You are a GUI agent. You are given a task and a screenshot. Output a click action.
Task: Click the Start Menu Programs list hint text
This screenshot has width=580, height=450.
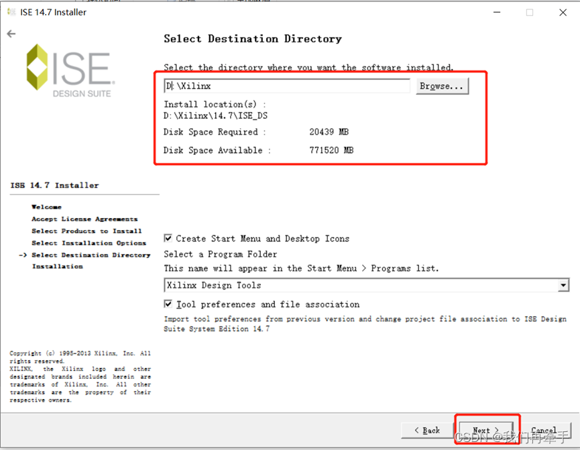[301, 268]
